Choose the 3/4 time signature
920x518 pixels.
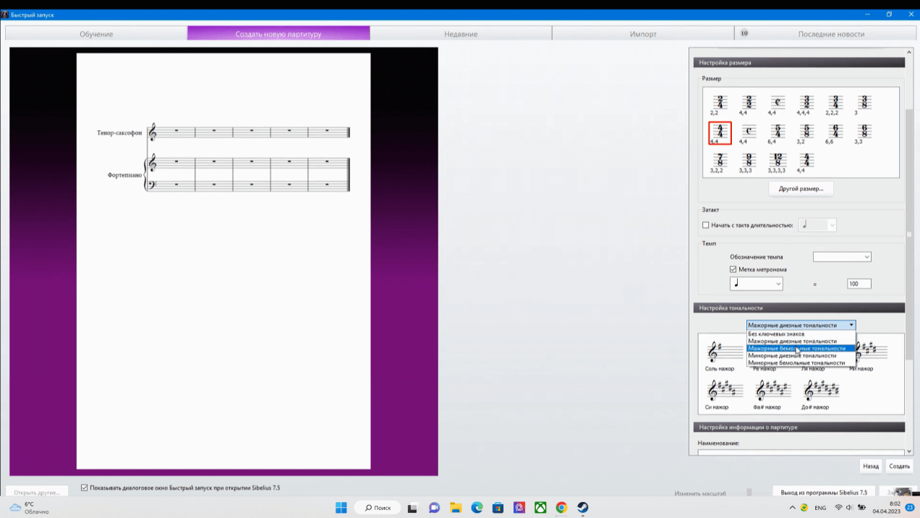[835, 103]
